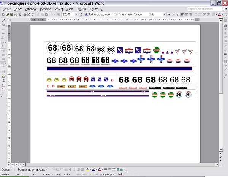The height and width of the screenshot is (177, 228).
Task: Open the style dropdown Grille du tableau
Action: click(x=116, y=14)
